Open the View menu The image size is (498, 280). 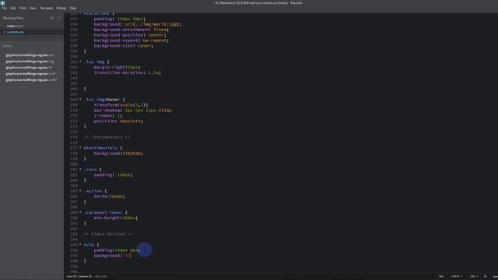tap(33, 8)
